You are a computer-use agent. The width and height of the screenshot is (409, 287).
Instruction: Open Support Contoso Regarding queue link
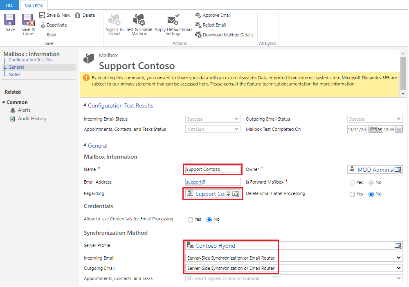[x=210, y=194]
